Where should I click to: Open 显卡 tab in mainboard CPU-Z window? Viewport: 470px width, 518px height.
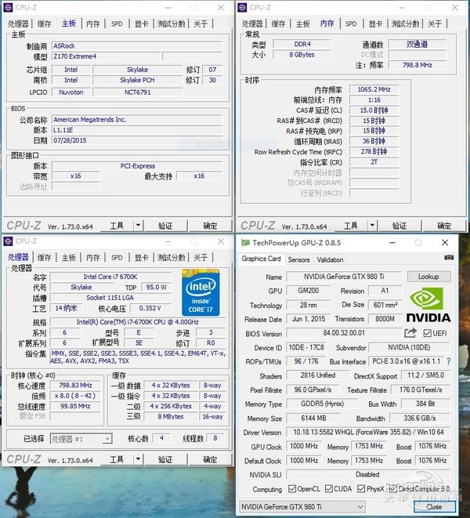(x=141, y=24)
